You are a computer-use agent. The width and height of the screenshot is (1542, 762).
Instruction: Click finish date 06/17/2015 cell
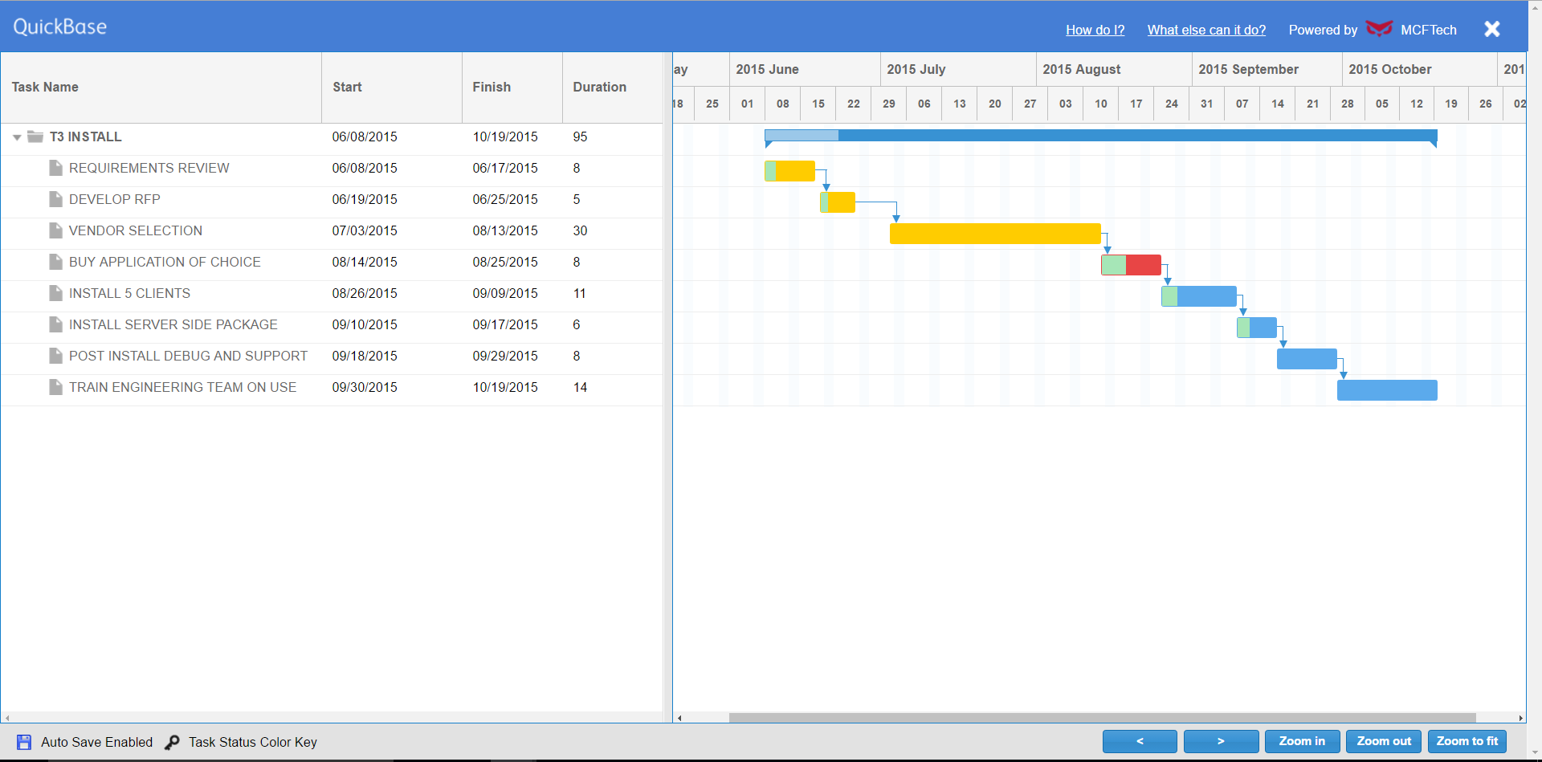click(x=505, y=168)
